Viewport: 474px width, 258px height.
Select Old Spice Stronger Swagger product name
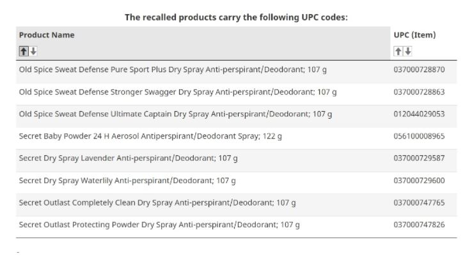[x=178, y=92]
